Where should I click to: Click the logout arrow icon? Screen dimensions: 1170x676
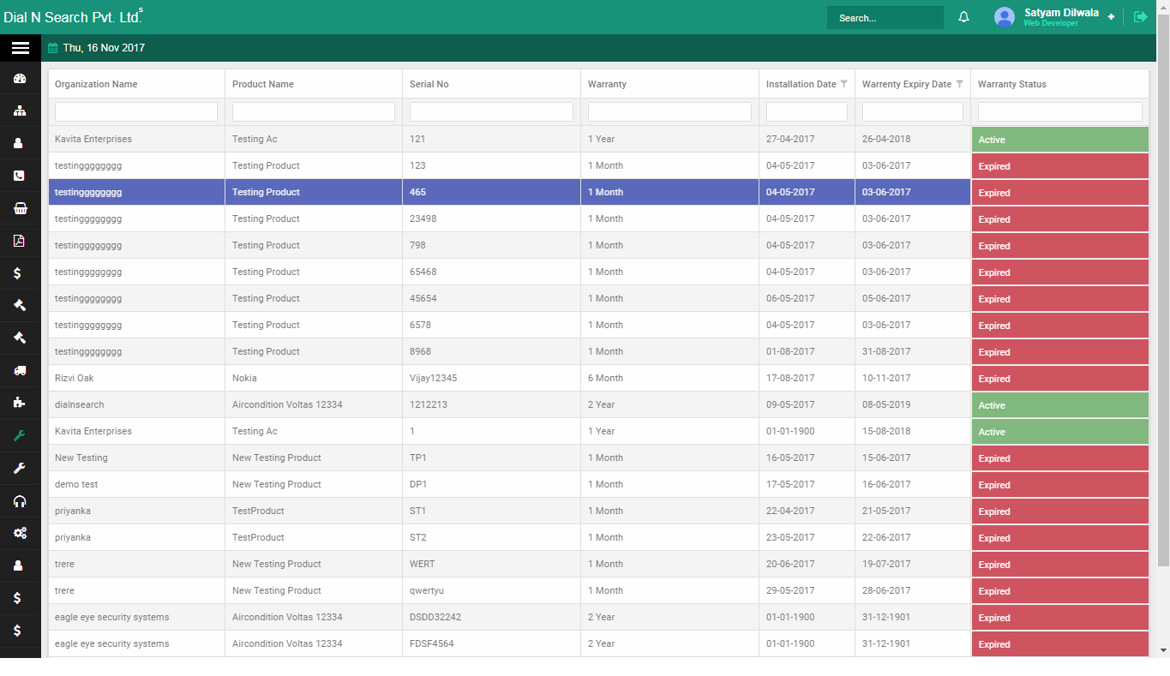1140,17
